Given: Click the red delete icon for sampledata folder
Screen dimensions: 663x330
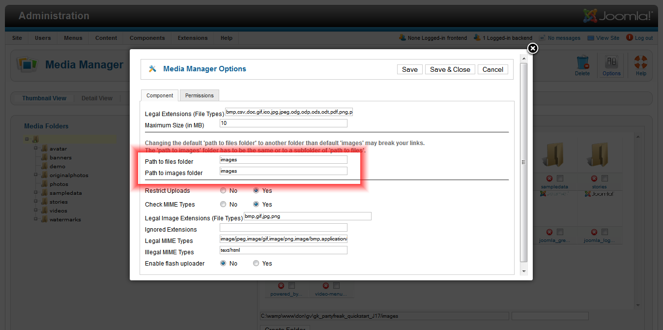Looking at the screenshot, I should [x=549, y=179].
